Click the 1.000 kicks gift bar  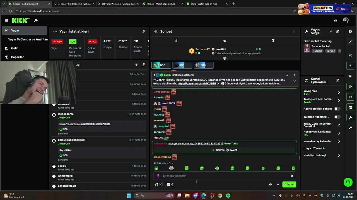(161, 65)
